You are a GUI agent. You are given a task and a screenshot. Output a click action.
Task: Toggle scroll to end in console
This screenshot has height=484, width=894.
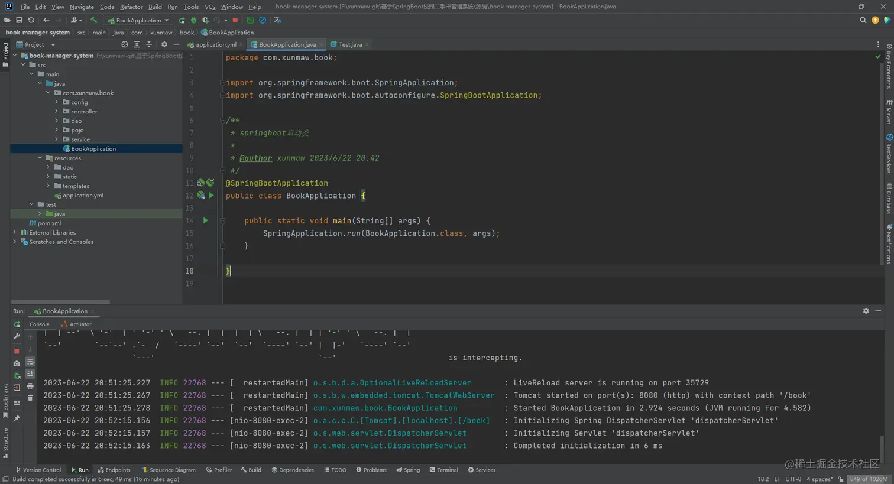(30, 374)
